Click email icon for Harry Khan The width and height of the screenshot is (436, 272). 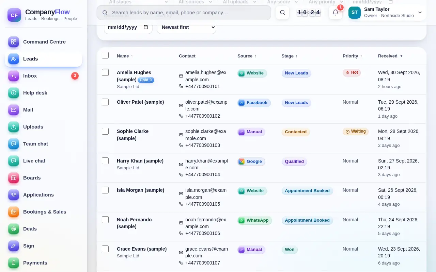coord(181,164)
